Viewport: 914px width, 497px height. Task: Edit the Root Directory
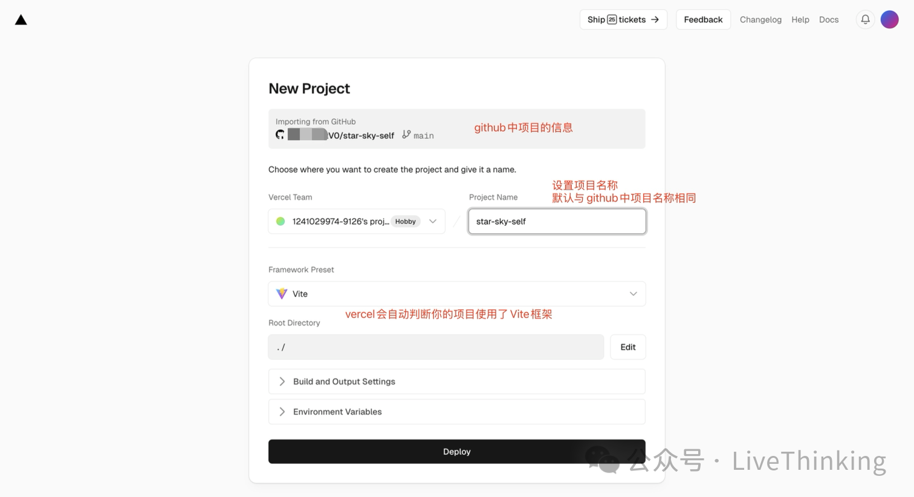(x=627, y=347)
